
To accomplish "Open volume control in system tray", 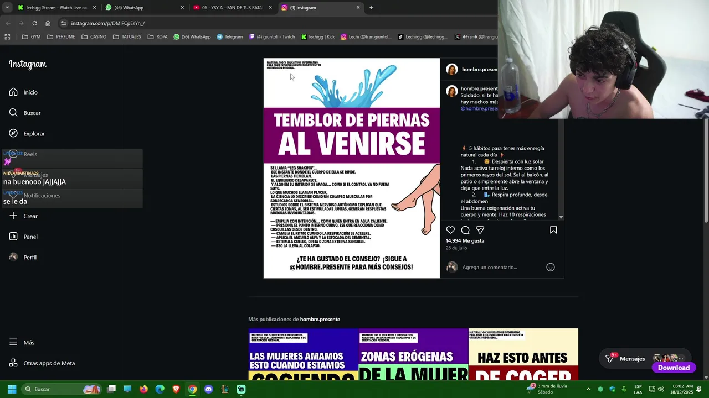I will [x=661, y=389].
